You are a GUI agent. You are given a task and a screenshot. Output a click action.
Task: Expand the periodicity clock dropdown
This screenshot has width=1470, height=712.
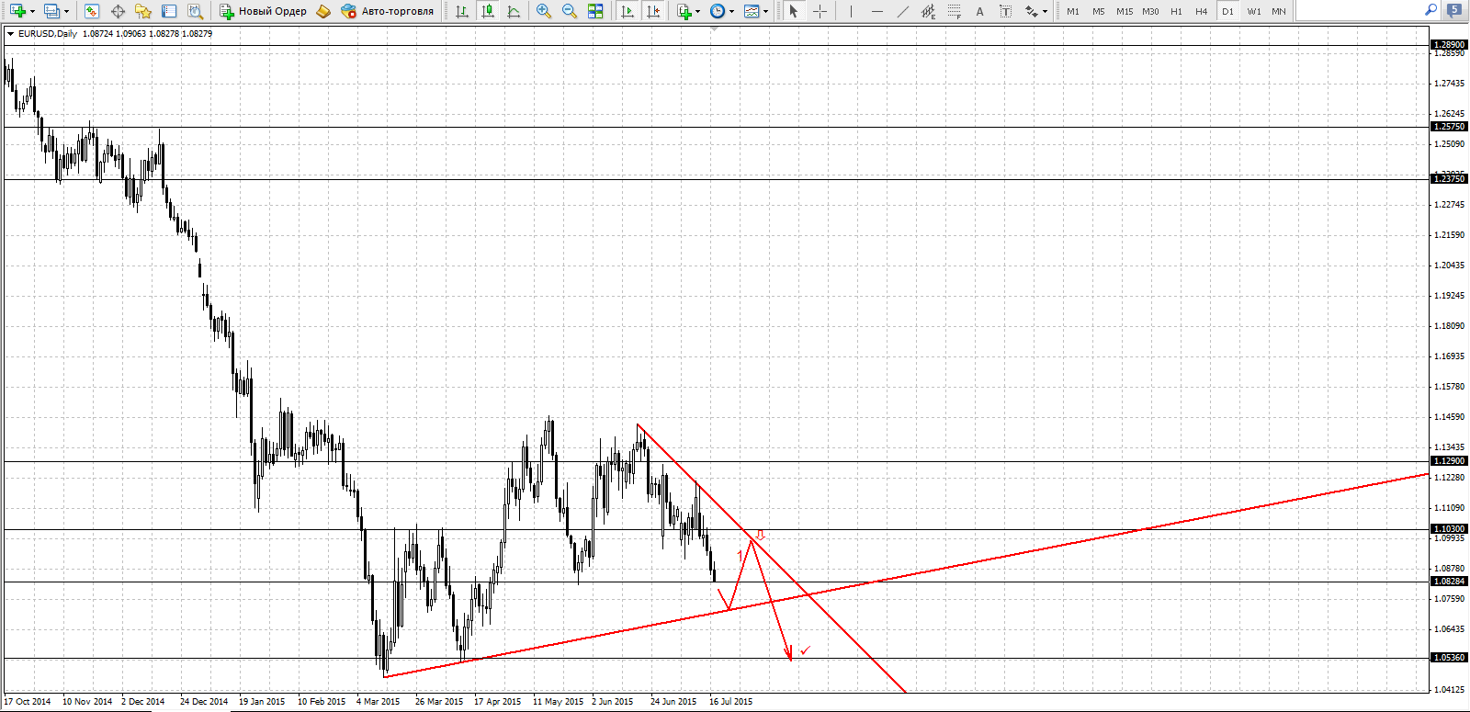pos(732,11)
